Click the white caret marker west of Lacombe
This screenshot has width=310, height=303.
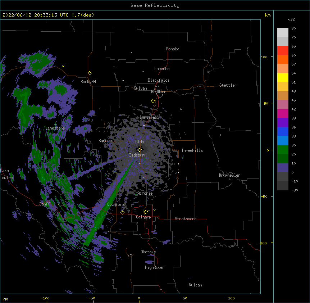[143, 71]
